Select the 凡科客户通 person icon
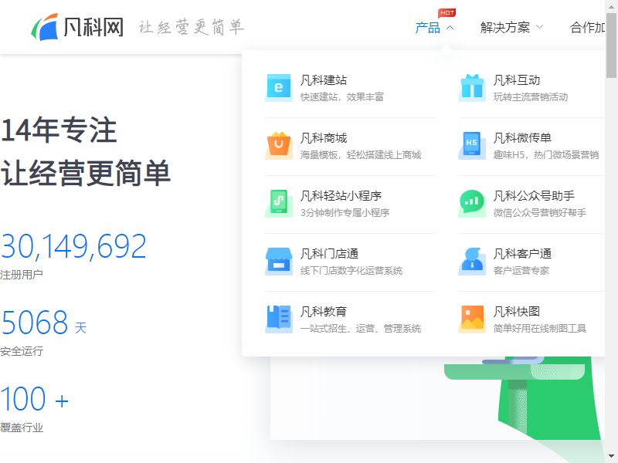This screenshot has height=463, width=618. [x=472, y=261]
